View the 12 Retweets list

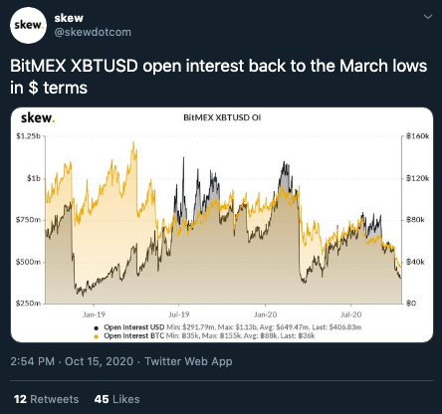[x=47, y=399]
